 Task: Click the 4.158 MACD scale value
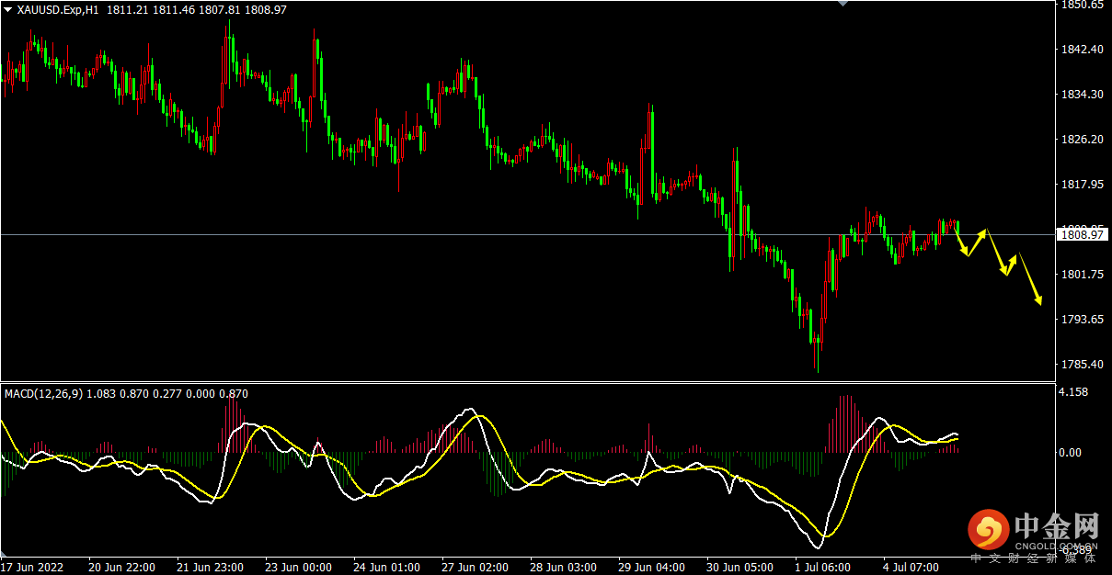coord(1074,392)
